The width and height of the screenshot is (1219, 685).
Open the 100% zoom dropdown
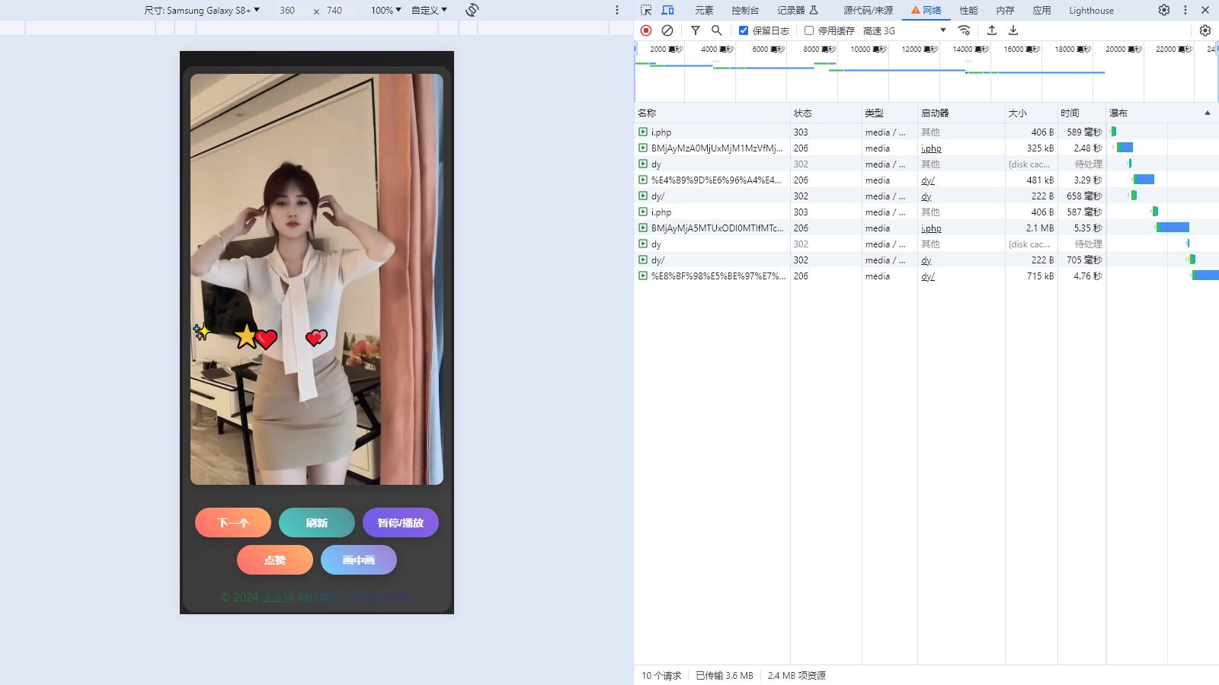tap(386, 10)
